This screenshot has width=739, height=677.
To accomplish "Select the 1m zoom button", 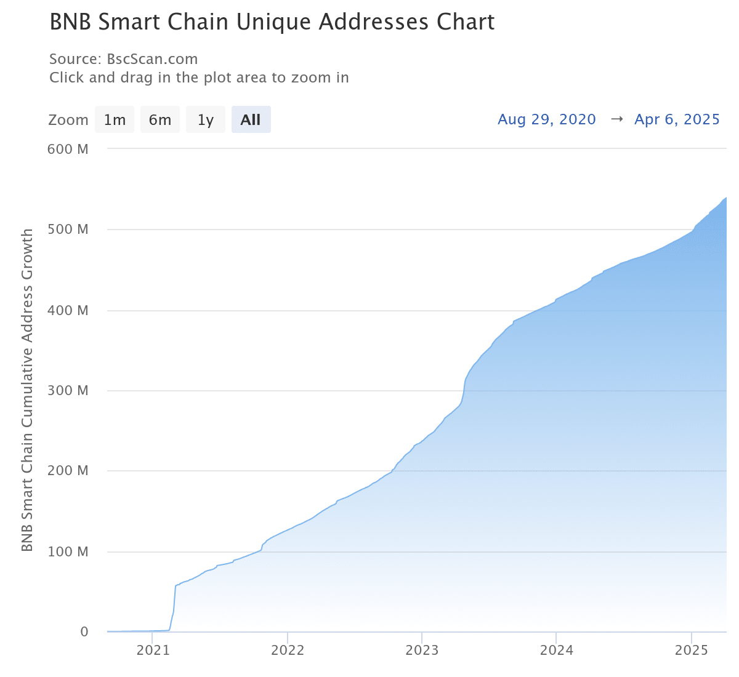I will [115, 119].
